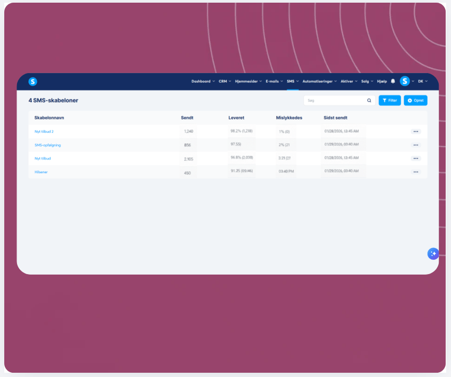Sort by Mislykkedes column header
Viewport: 451px width, 377px height.
[289, 118]
